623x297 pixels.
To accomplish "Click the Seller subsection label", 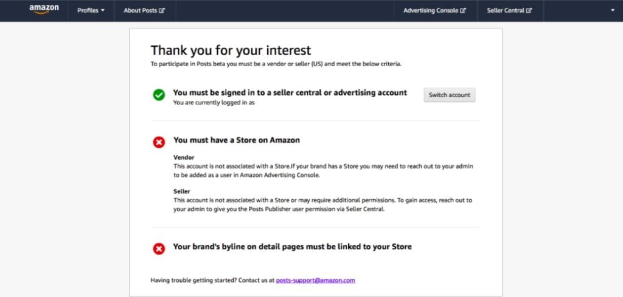I will (181, 191).
